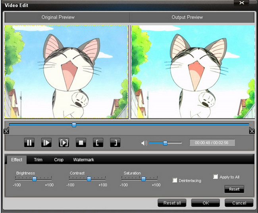Switch to the Effect tab
The image size is (258, 213).
[17, 160]
